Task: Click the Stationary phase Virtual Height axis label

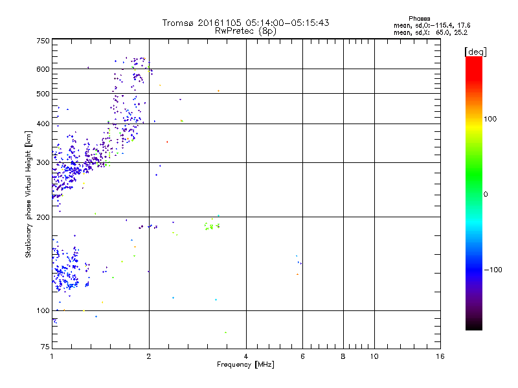Action: click(x=28, y=194)
